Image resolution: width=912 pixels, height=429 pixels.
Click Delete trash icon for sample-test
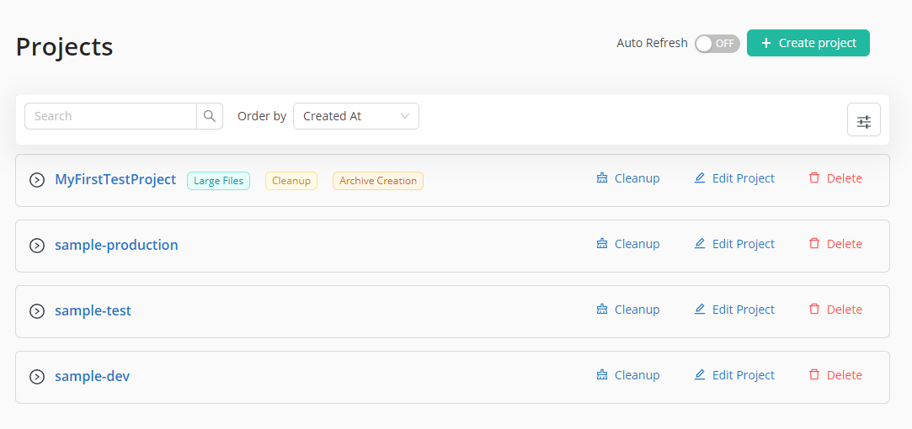(x=814, y=310)
